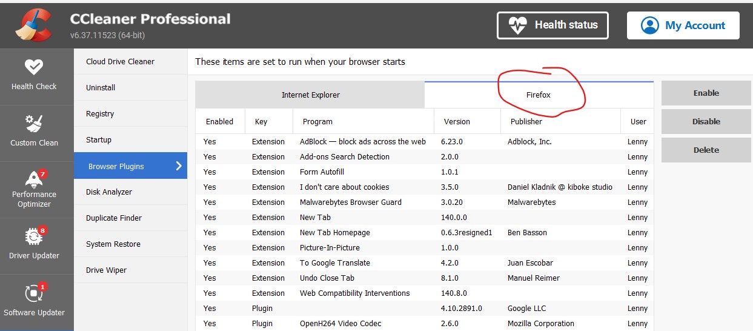Click the Health status button
753x331 pixels.
pyautogui.click(x=552, y=25)
